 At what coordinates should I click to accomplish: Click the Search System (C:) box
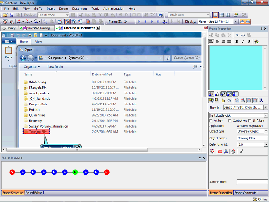click(187, 58)
